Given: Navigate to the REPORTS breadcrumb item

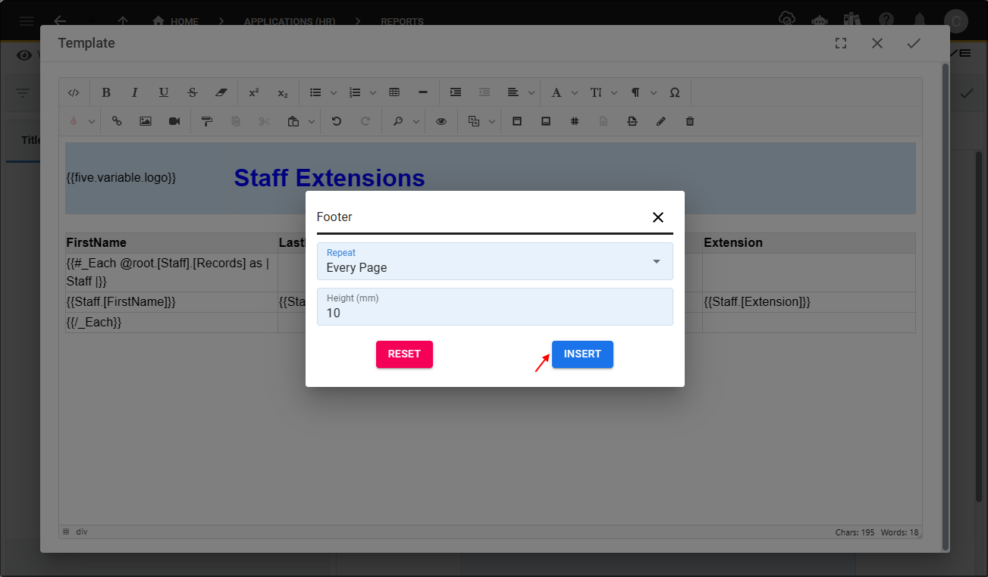Looking at the screenshot, I should pyautogui.click(x=402, y=21).
